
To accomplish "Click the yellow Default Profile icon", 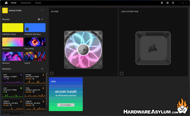I will point(5,10).
